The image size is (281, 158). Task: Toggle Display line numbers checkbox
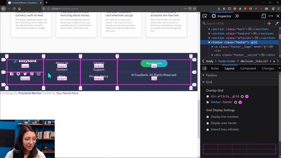[208, 117]
